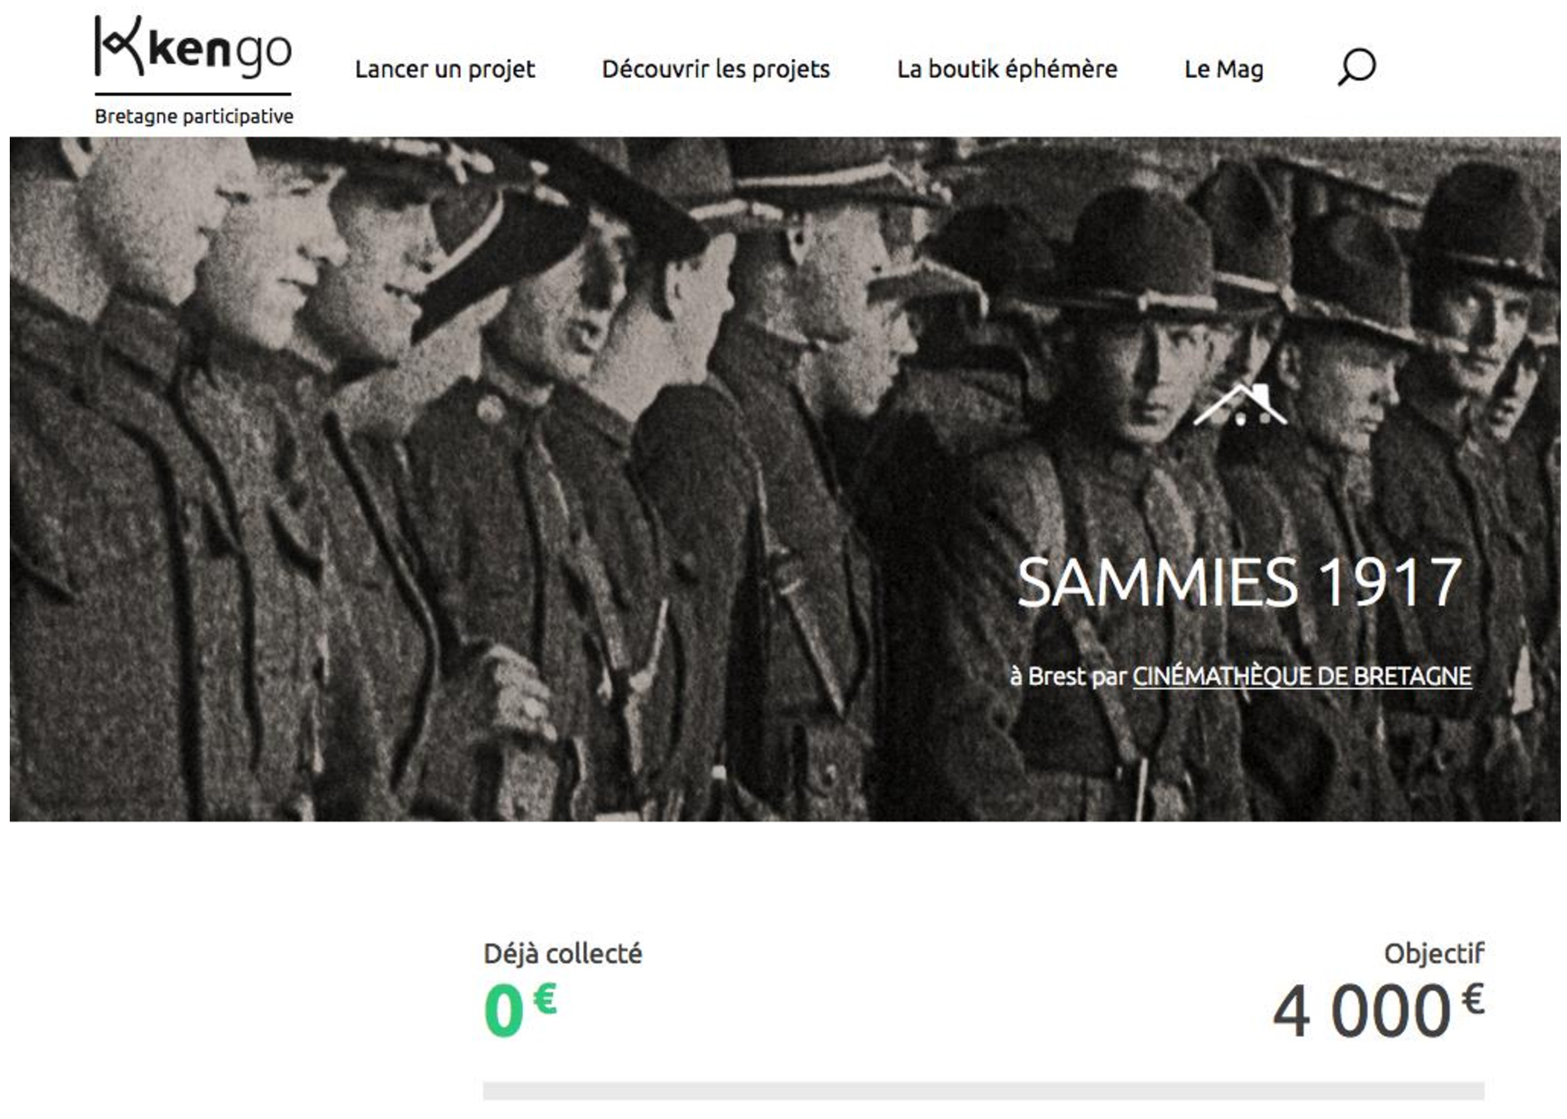Click the kengo wordmark text
Viewport: 1567px width, 1119px height.
point(220,49)
